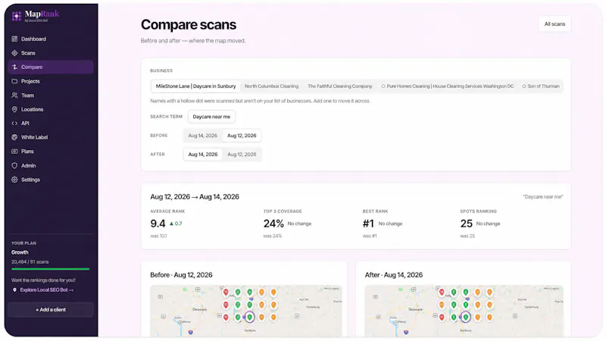The image size is (606, 341).
Task: Click the Aug 12, 2026 → Aug 14, 2026 heading
Action: 195,197
